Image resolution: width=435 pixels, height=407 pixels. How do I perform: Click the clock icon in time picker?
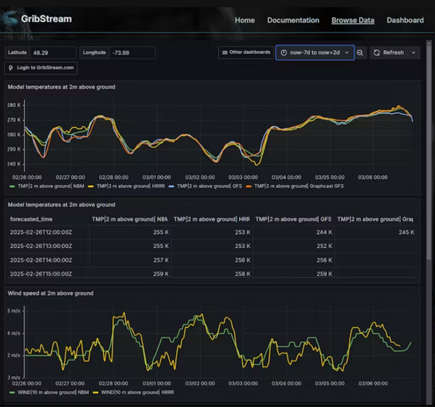[283, 53]
